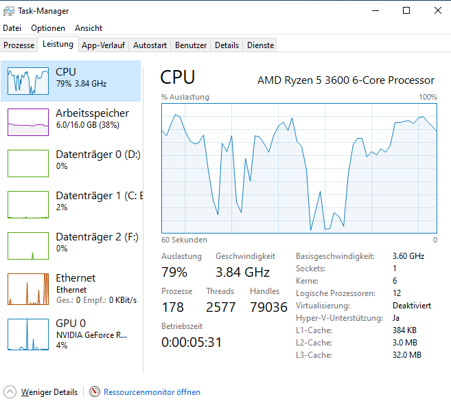The image size is (451, 408).
Task: Open the Arbeitsspeicher memory graph thumbnail
Action: pyautogui.click(x=28, y=122)
